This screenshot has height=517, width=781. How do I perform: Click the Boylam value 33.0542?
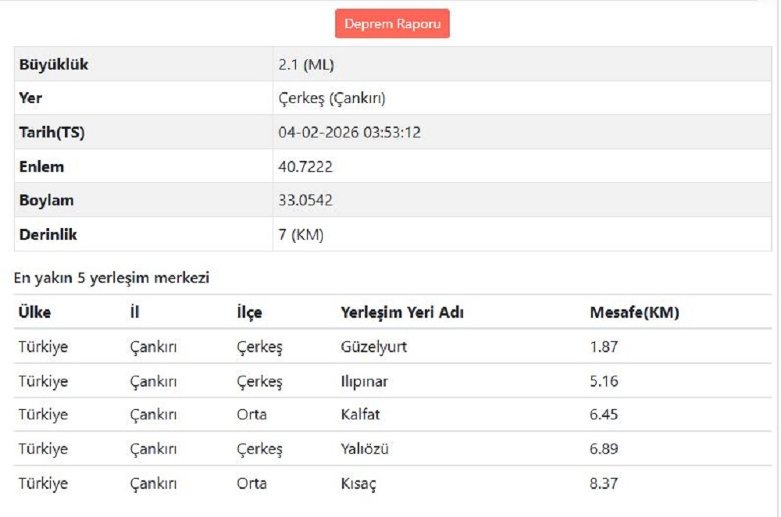pyautogui.click(x=305, y=201)
